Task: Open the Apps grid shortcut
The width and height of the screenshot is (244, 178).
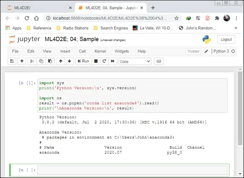Action: tap(13, 28)
